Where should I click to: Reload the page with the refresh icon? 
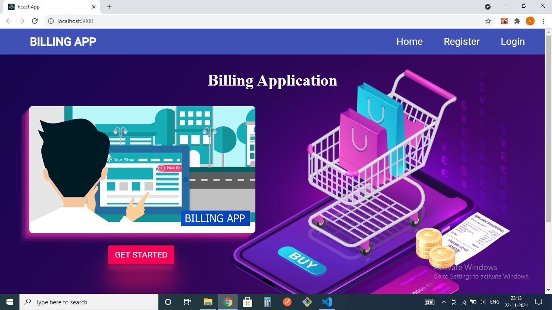point(34,21)
